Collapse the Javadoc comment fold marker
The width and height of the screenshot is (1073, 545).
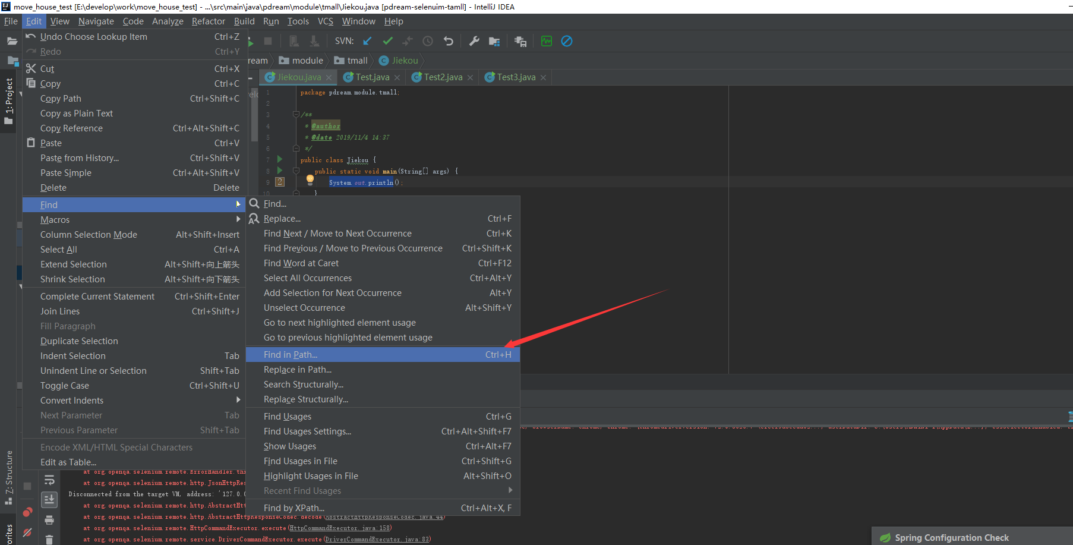[296, 114]
